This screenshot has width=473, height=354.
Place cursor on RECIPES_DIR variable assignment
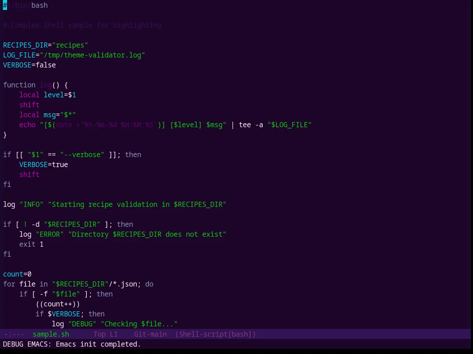(45, 45)
